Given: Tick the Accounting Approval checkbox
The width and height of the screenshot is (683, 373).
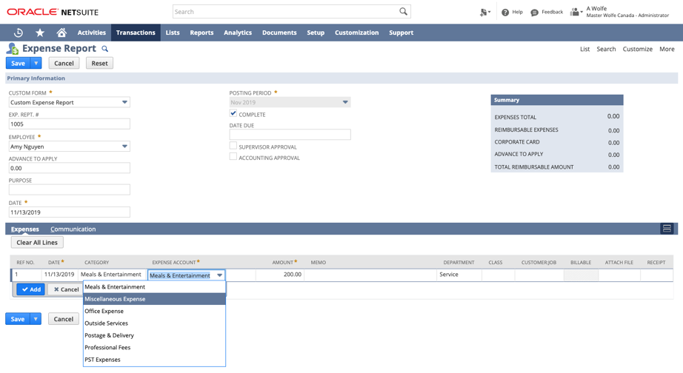Looking at the screenshot, I should point(233,157).
